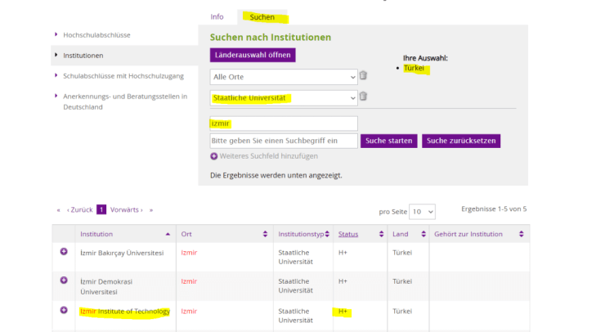Remove 'Staatliche Universität' filter via trash icon
The image size is (605, 332).
(x=364, y=97)
